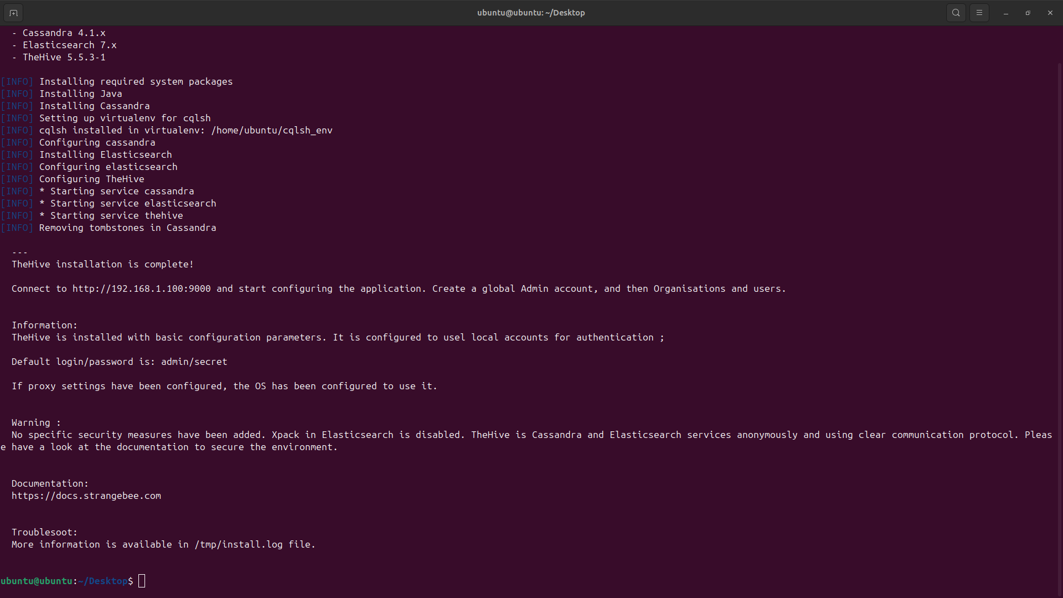The width and height of the screenshot is (1063, 598).
Task: Click the window title ubuntu@ubuntu: ~/Desktop
Action: [530, 13]
